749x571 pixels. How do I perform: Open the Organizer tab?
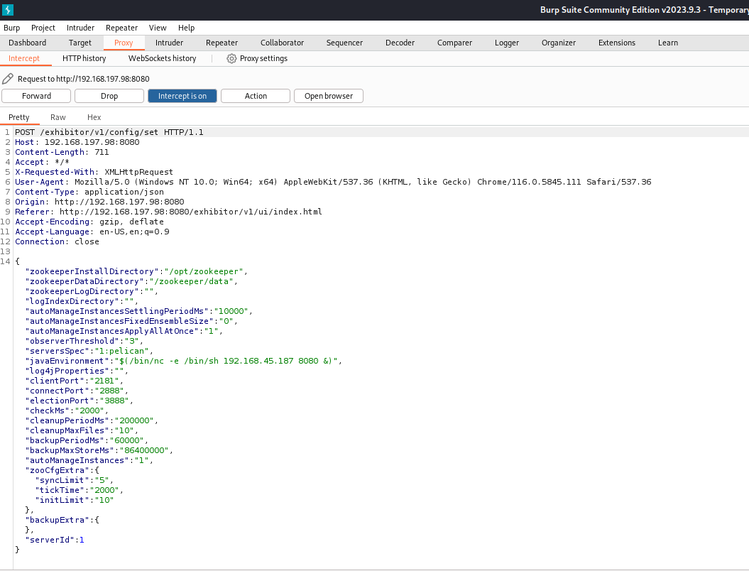(559, 43)
